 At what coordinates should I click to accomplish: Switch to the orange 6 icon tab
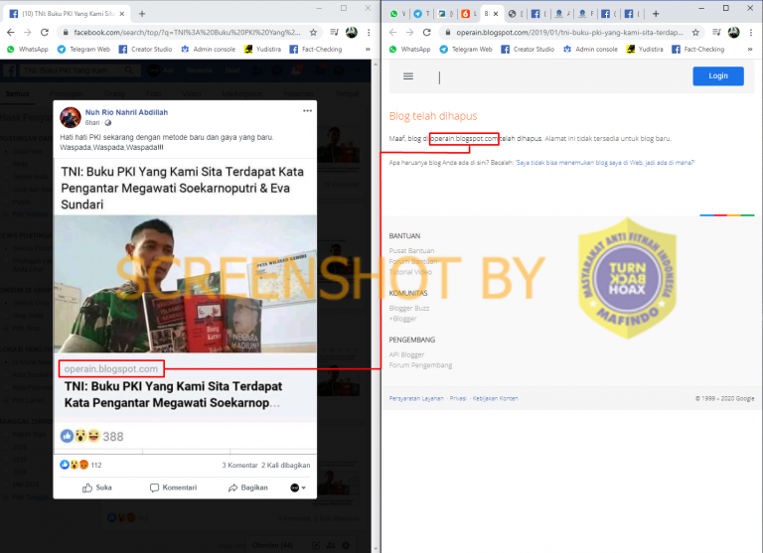(469, 14)
